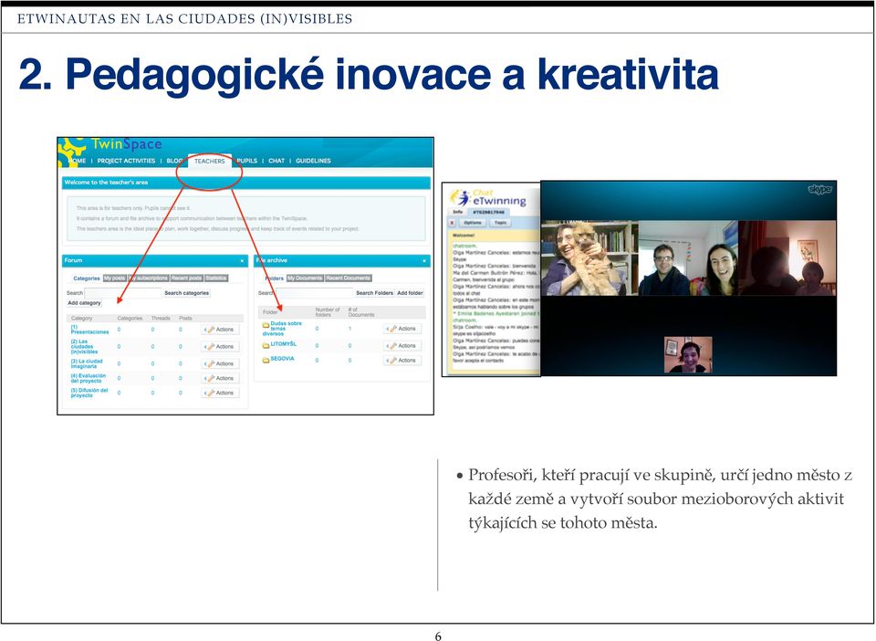The width and height of the screenshot is (876, 641).
Task: Click the header ETWINAUTAS EN LAS CIUDADES (IN)VISIBLES
Action: point(185,19)
